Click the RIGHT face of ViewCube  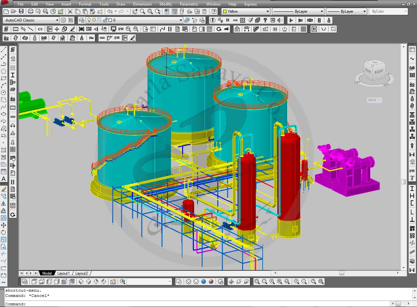[x=379, y=71]
